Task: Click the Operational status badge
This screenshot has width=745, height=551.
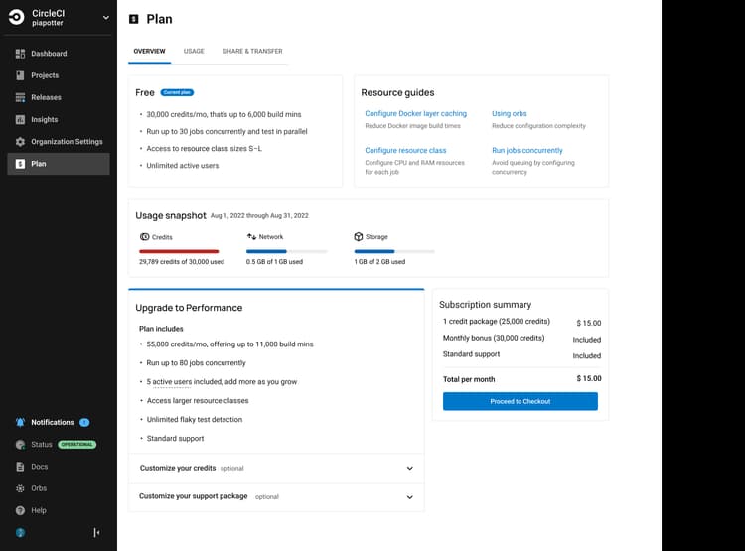Action: (76, 445)
